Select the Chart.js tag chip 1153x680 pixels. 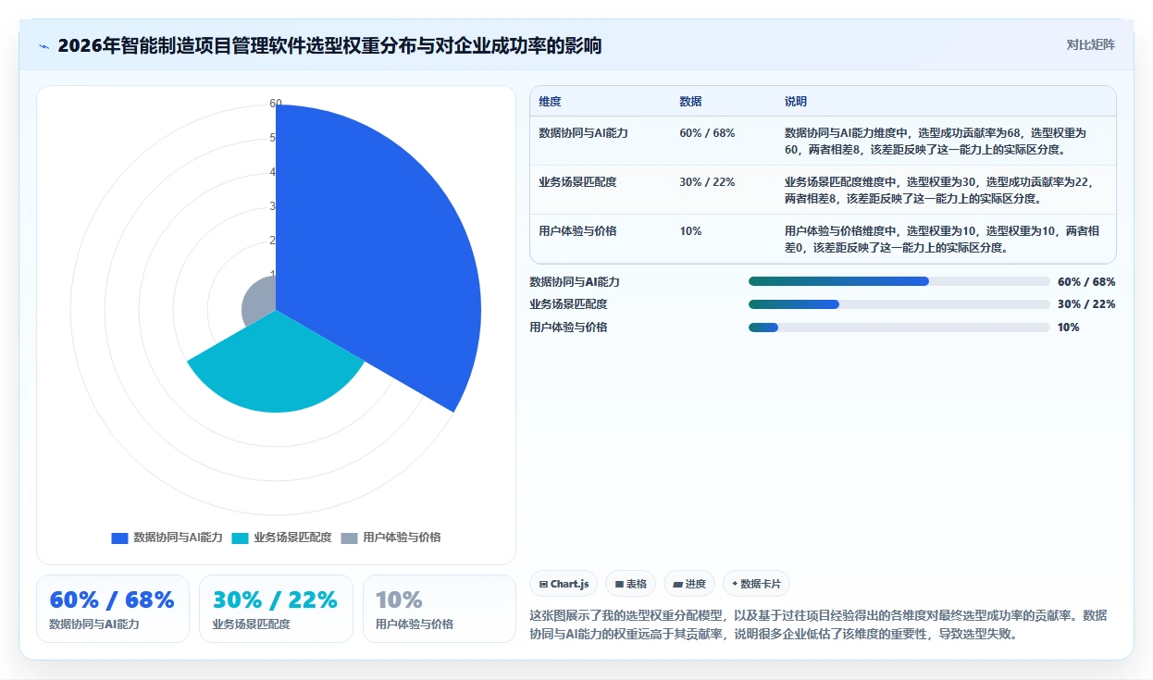564,584
